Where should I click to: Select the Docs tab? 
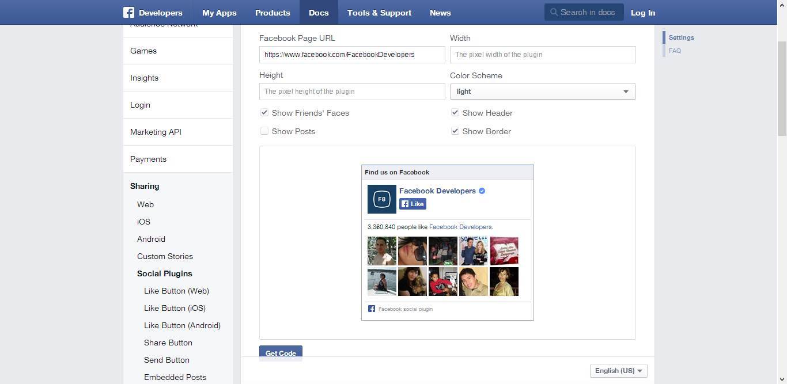pos(319,12)
